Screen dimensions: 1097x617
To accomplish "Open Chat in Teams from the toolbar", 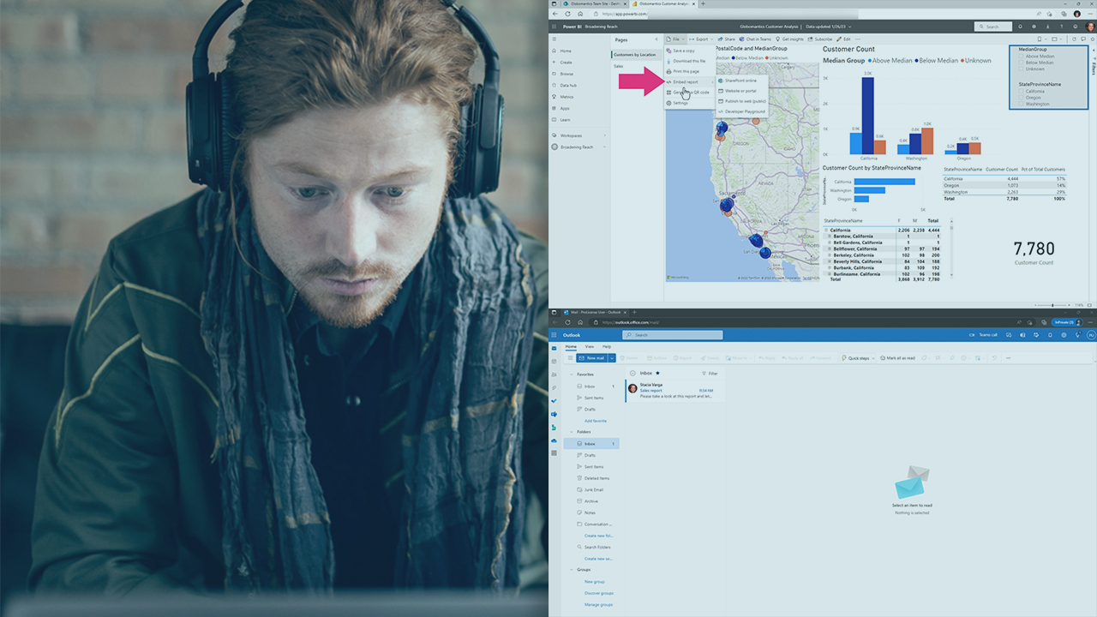I will 754,39.
